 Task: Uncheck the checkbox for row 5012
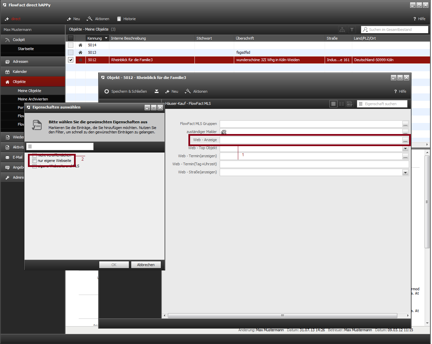(x=71, y=60)
